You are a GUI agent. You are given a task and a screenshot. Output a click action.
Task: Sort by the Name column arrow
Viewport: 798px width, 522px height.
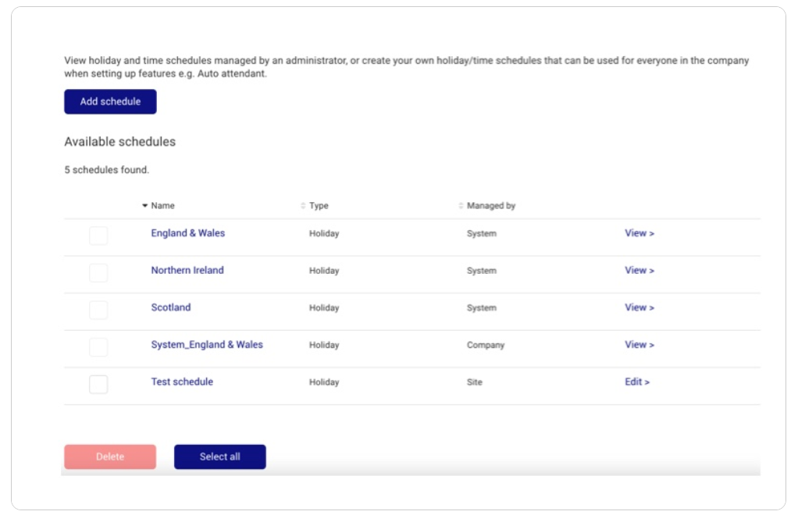(x=144, y=205)
